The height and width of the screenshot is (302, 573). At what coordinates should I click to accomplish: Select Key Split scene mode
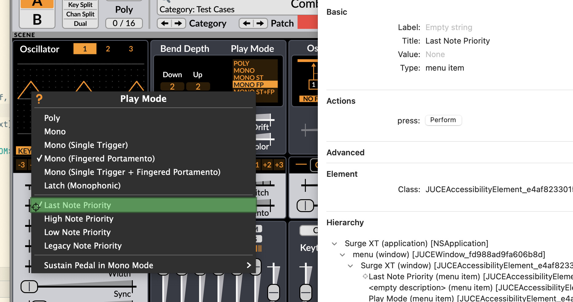pyautogui.click(x=80, y=5)
